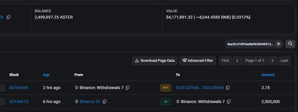Click the Binance logo icon beside Binance 51

[x=76, y=102]
